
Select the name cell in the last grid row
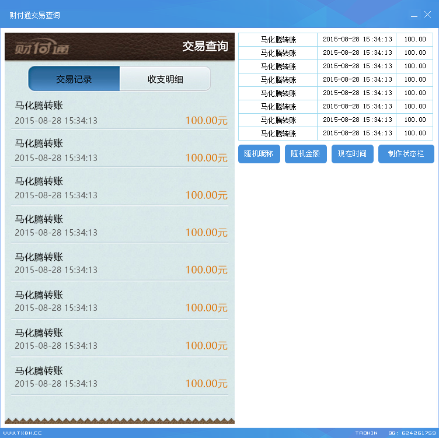click(x=278, y=134)
